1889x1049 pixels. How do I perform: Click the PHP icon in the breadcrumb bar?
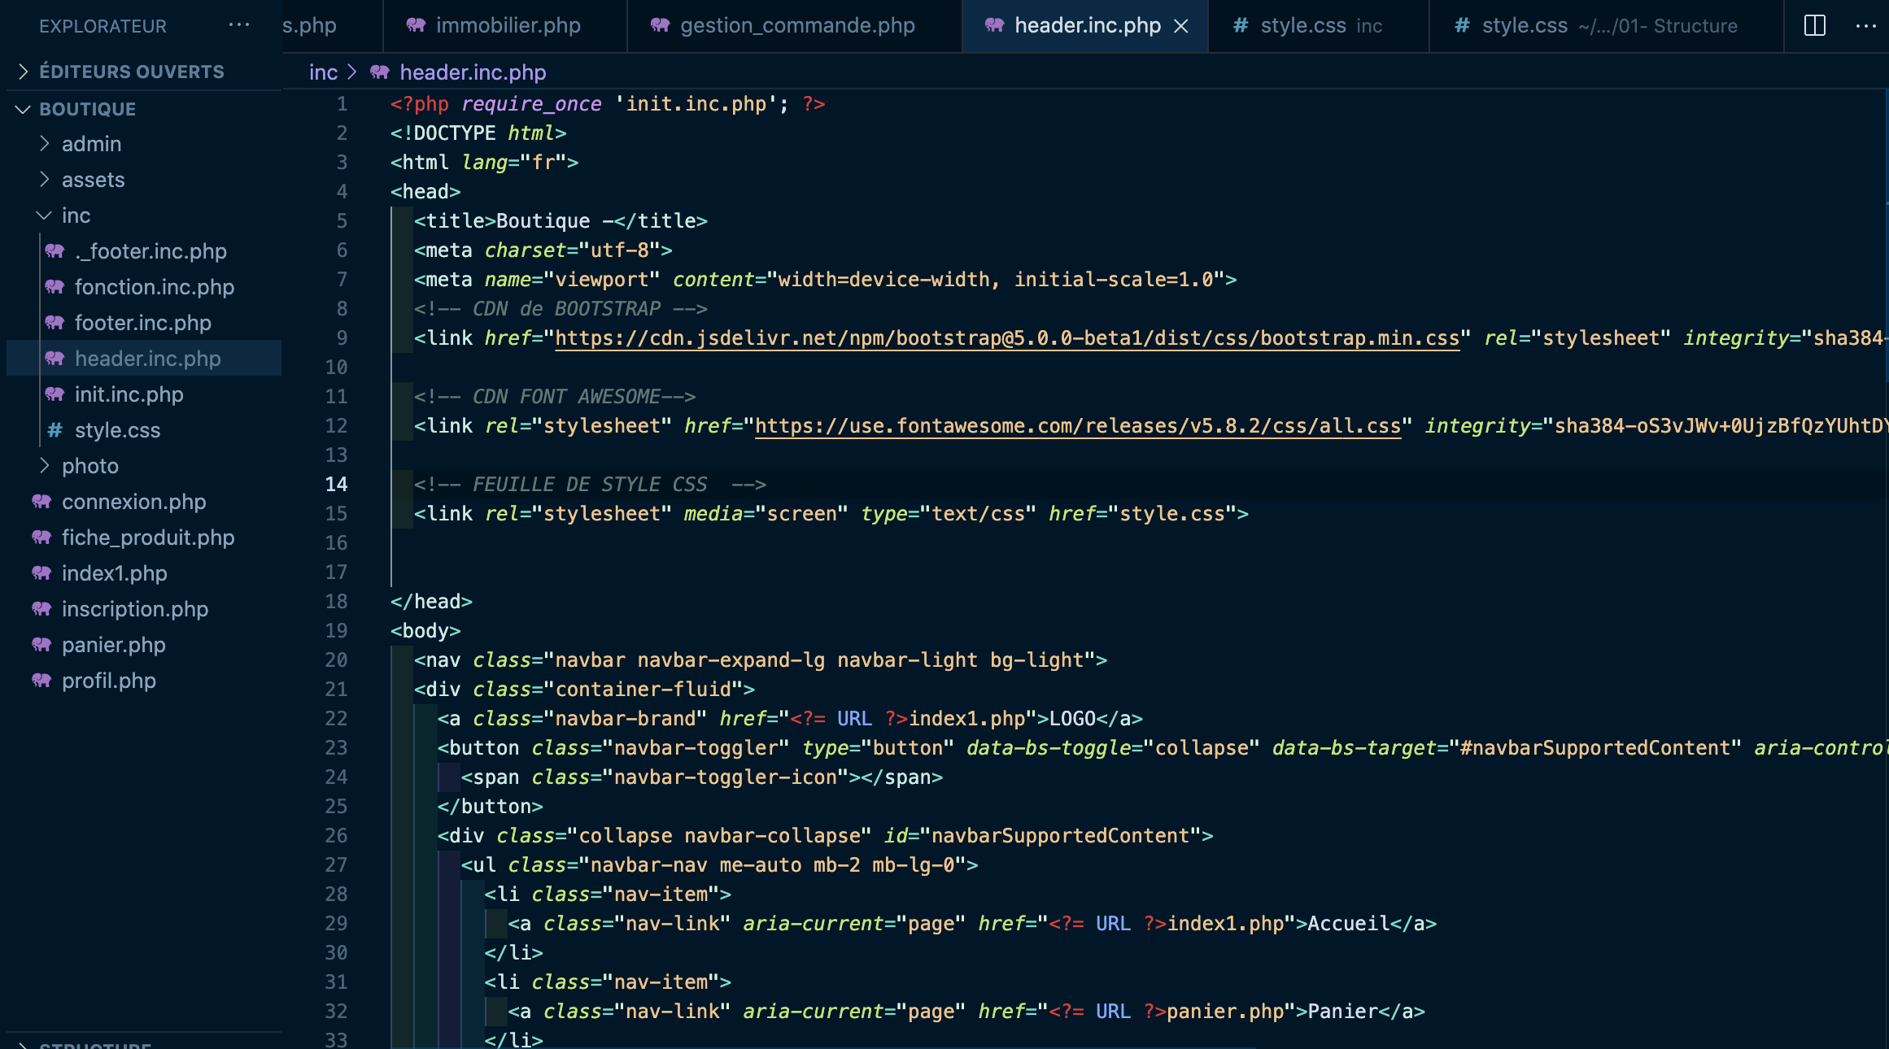378,72
